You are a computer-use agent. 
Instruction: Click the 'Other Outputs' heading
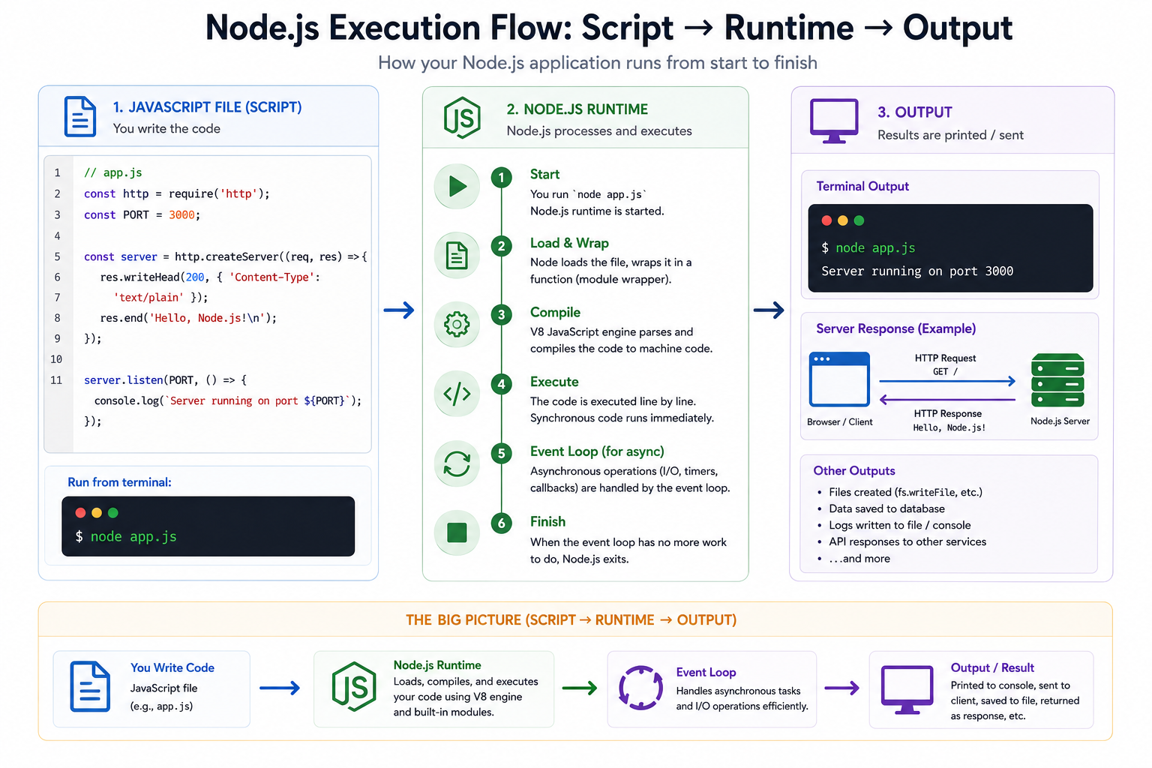(x=854, y=471)
